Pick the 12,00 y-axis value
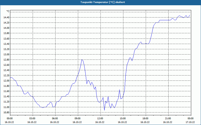This screenshot has height=125, width=201. tap(7, 80)
